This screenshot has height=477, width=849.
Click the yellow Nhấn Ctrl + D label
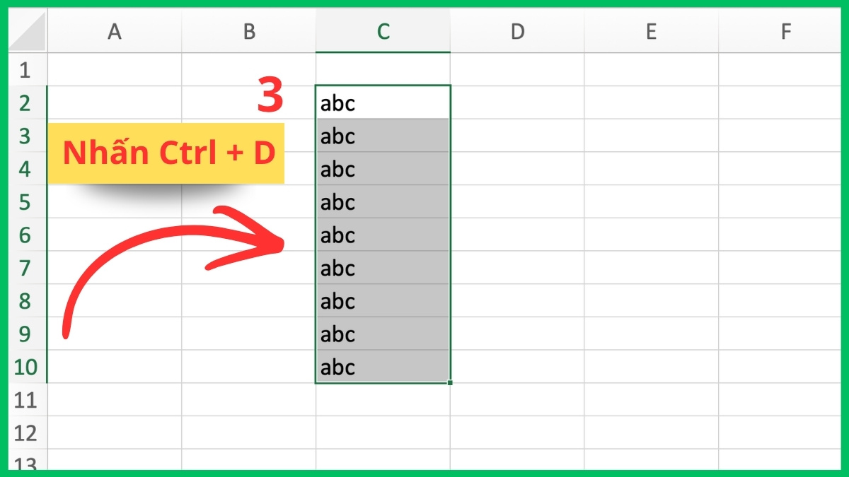tap(166, 152)
